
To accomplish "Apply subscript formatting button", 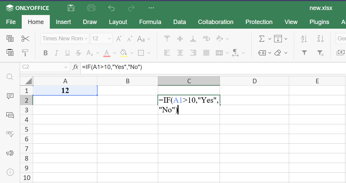I will 89,53.
